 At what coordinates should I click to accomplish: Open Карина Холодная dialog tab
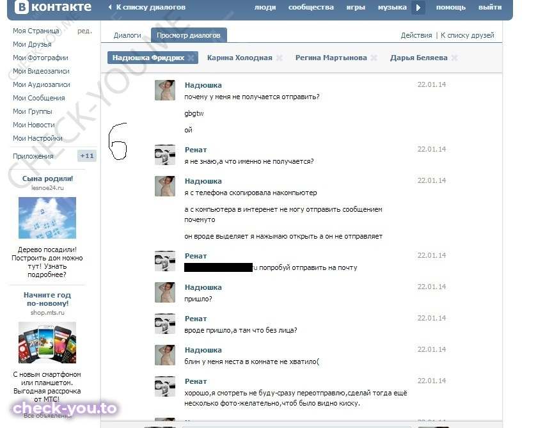[239, 58]
